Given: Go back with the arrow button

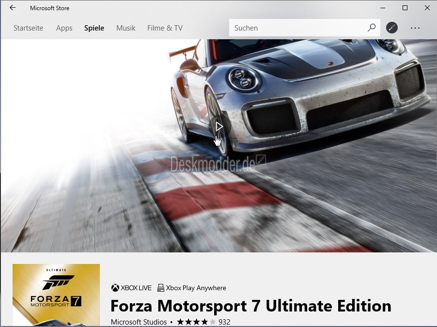Looking at the screenshot, I should point(13,8).
